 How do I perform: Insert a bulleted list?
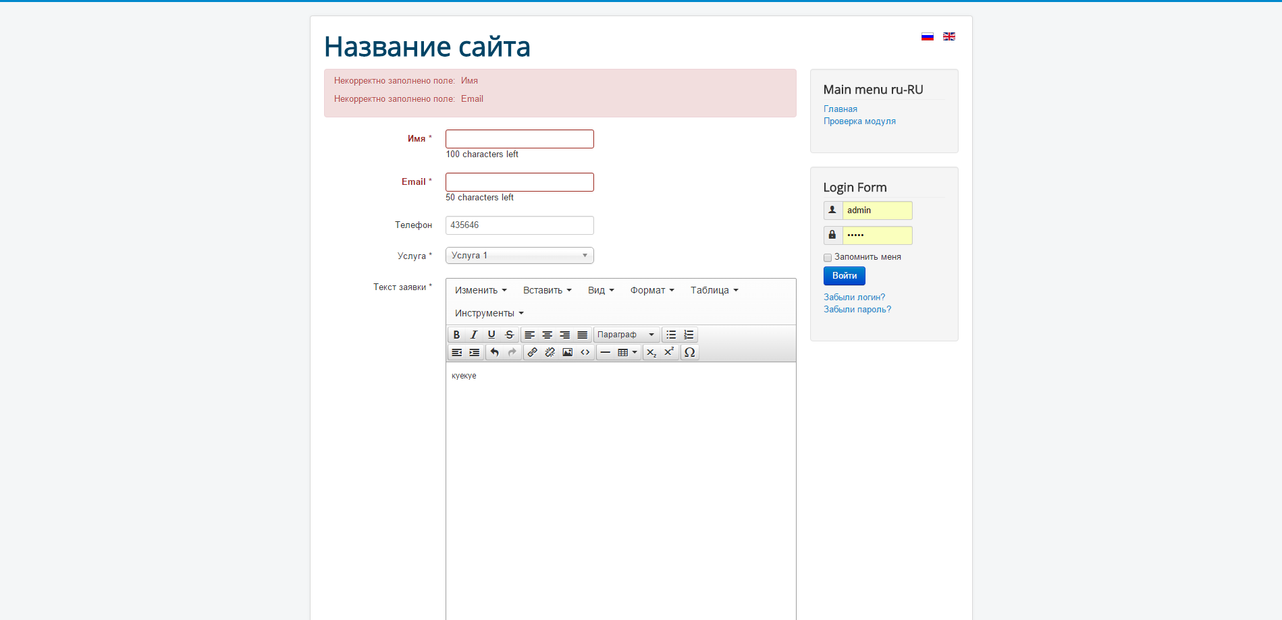click(x=671, y=335)
